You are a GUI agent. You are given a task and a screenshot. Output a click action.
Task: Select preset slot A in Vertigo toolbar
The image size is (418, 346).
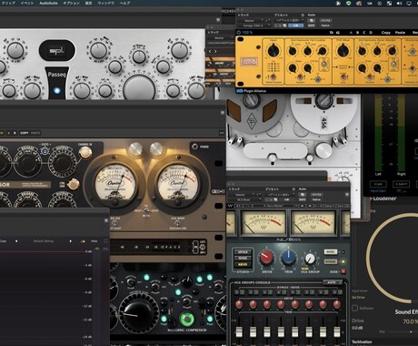(351, 33)
